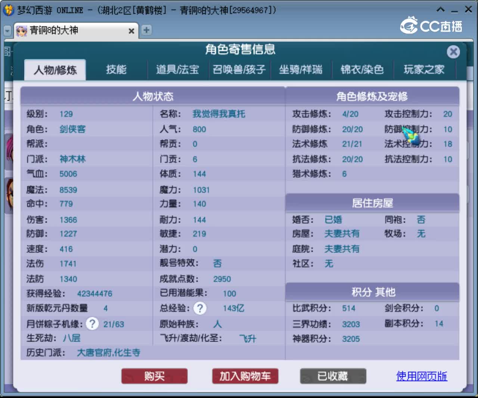This screenshot has width=478, height=398.
Task: Click the level value 129
Action: [x=66, y=114]
